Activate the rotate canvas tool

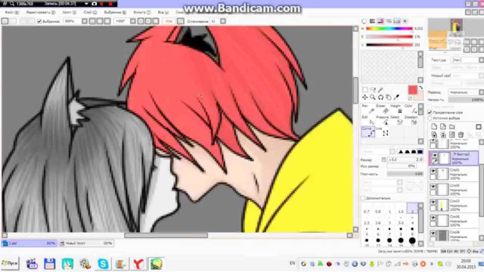point(380,97)
